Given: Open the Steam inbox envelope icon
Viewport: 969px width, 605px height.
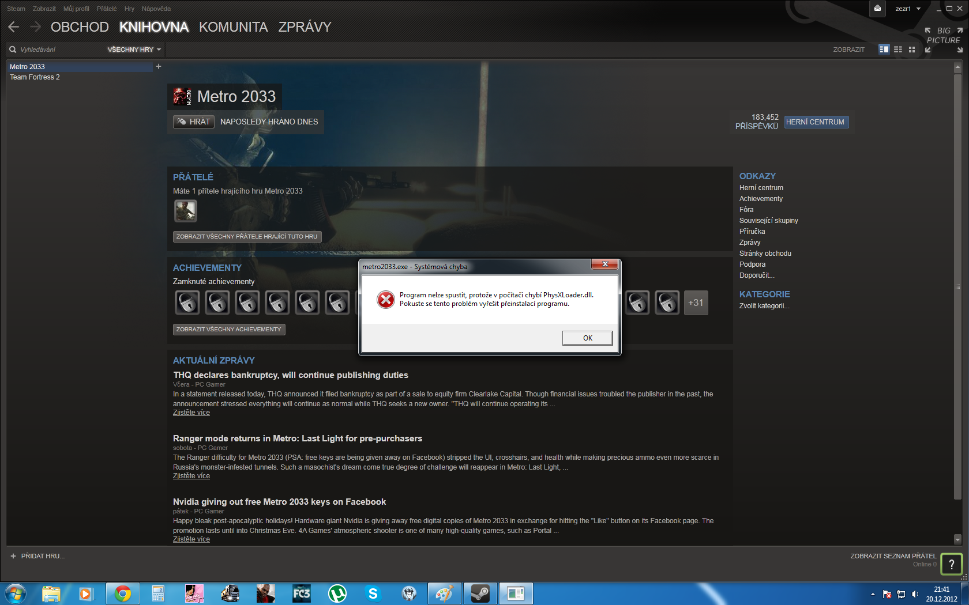Looking at the screenshot, I should (877, 9).
